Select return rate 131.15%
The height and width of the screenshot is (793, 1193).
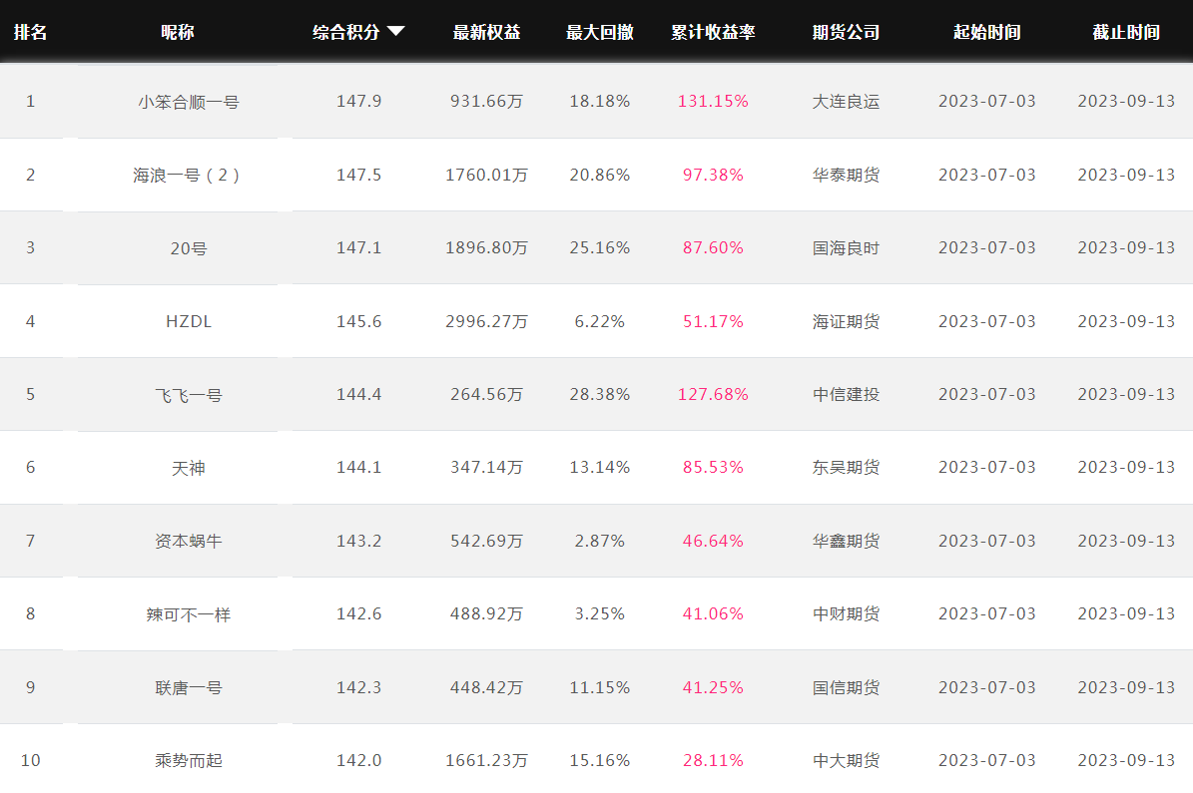pyautogui.click(x=713, y=101)
